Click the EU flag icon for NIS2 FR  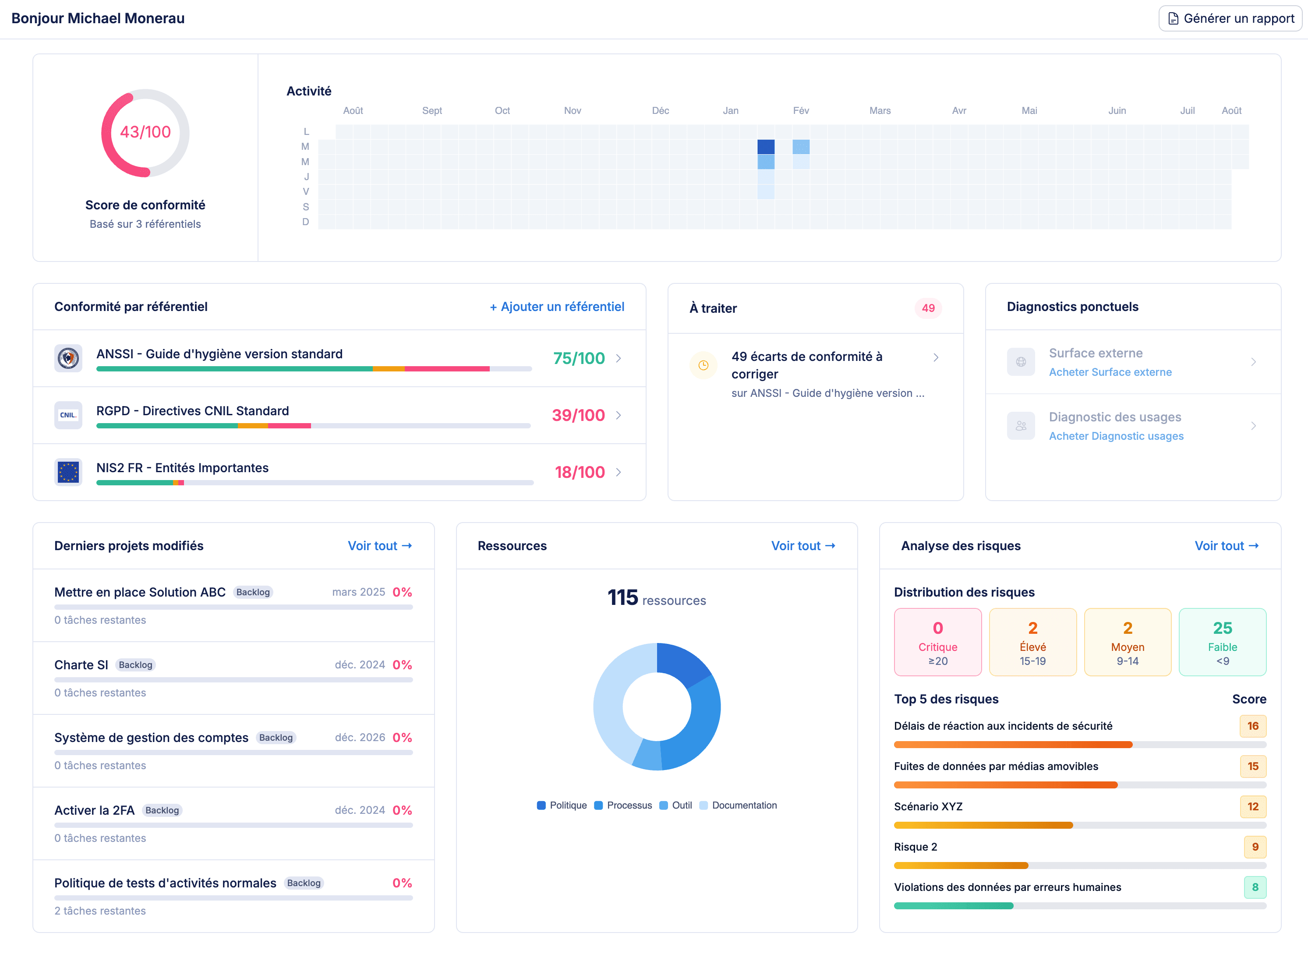(68, 472)
